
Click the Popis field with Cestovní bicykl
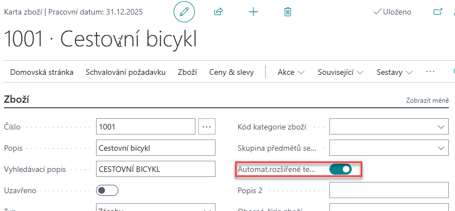(x=156, y=148)
